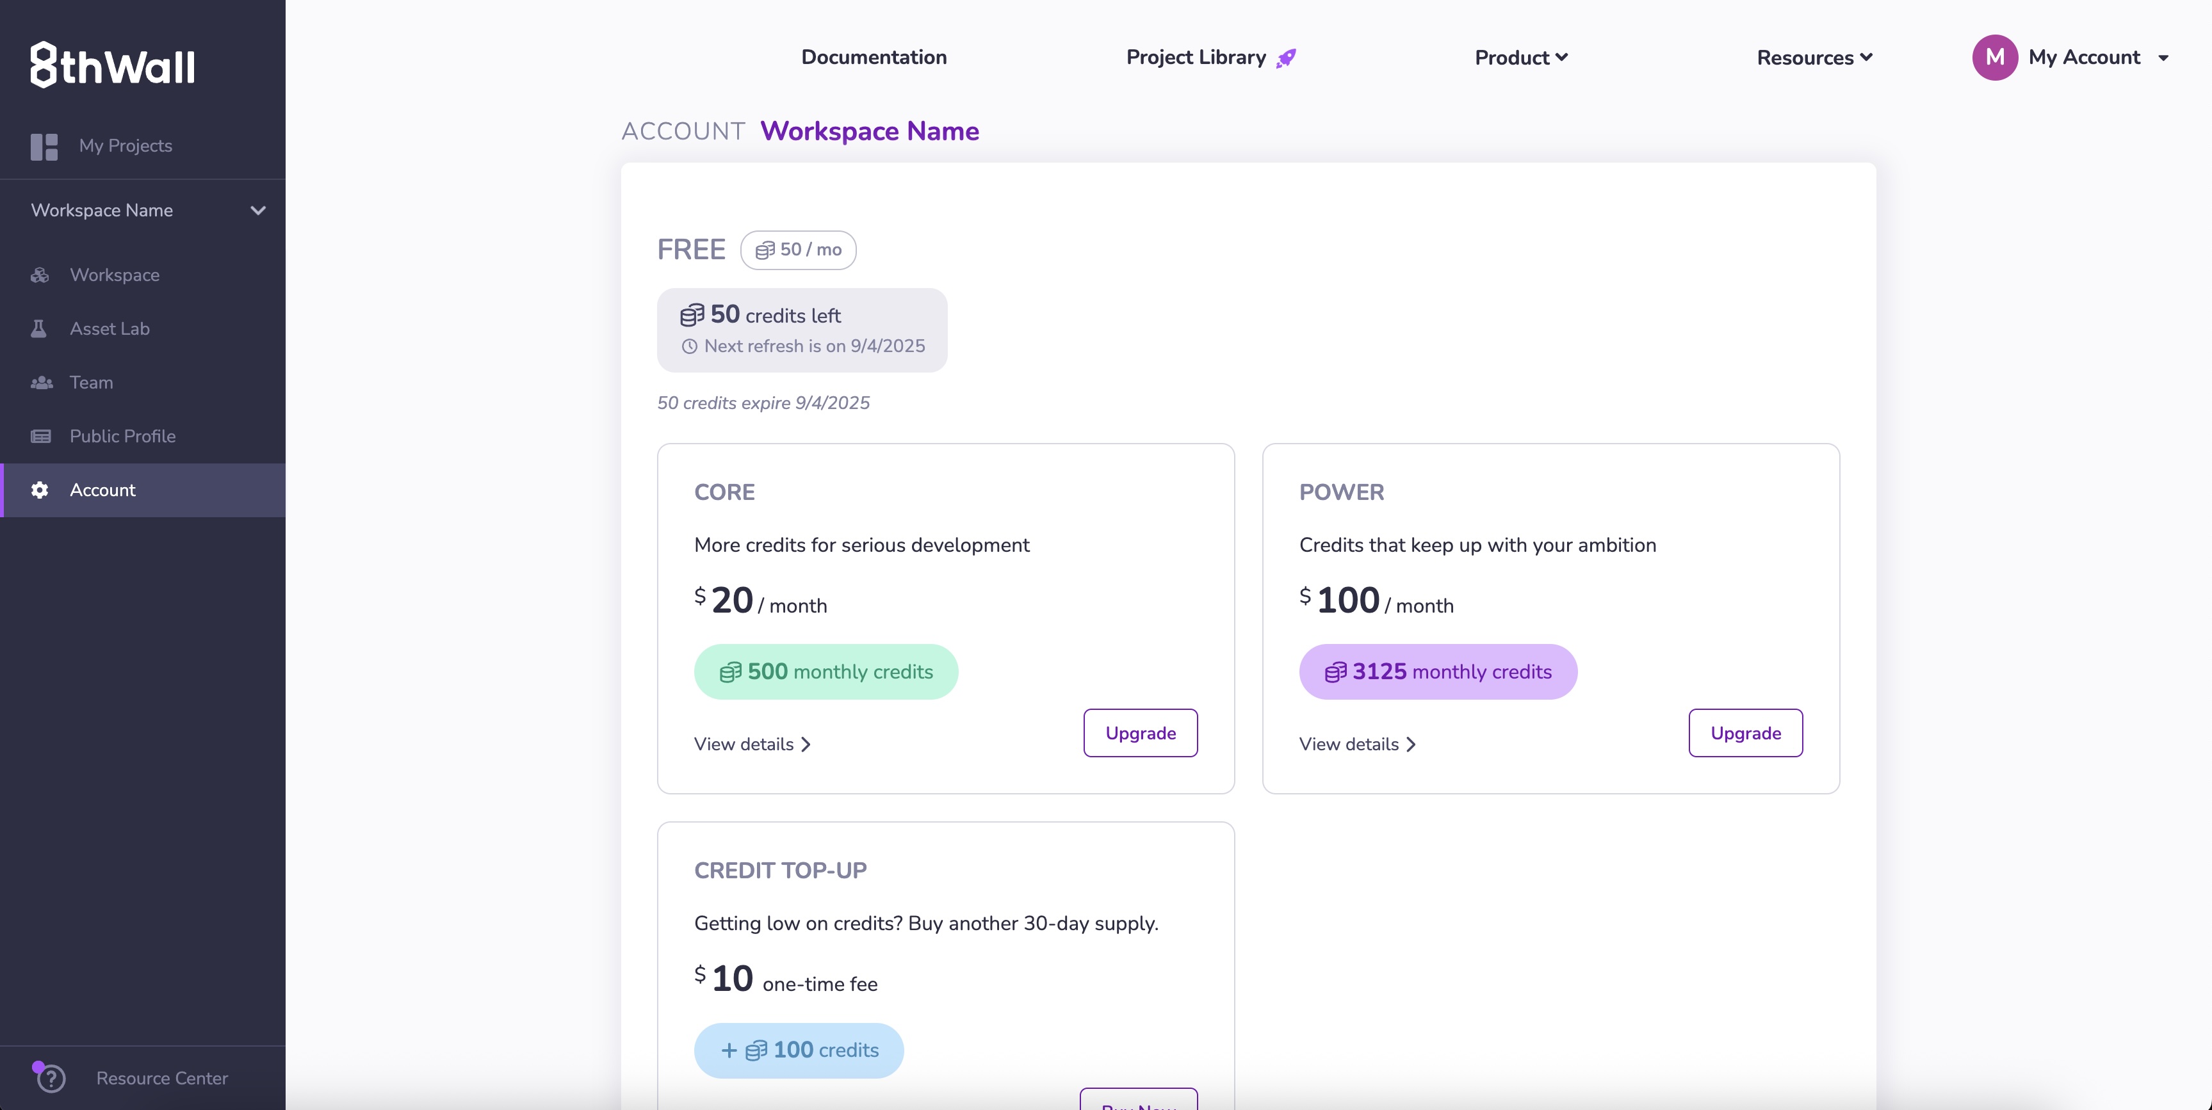Screen dimensions: 2212x1110
Task: View details of the POWER plan
Action: coord(1357,744)
